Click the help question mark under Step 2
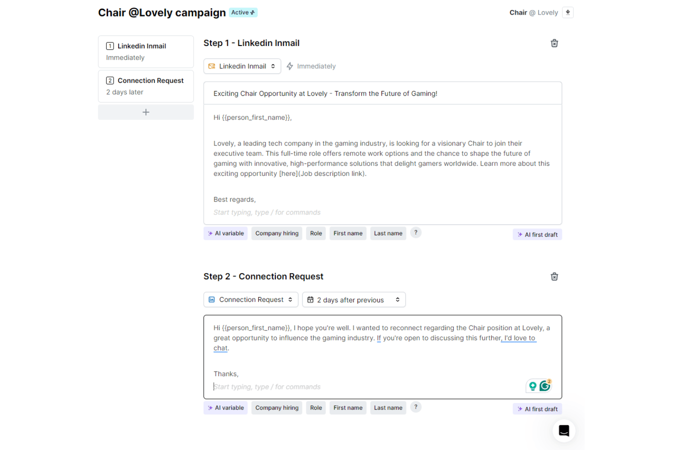Viewport: 675px width, 450px height. [415, 407]
